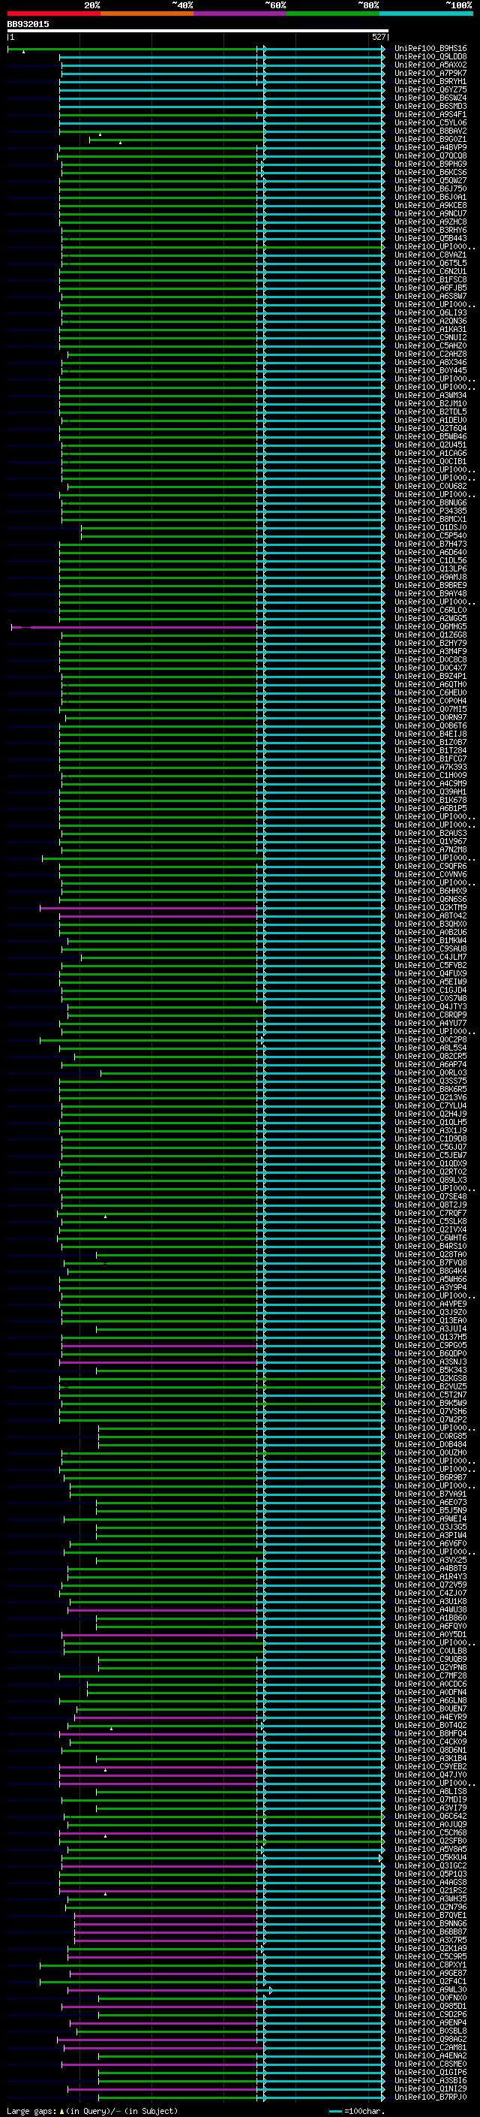Screen dimensions: 480x2117
Task: Select hit label UniRef100_Q985D1
Action: tap(430, 2006)
